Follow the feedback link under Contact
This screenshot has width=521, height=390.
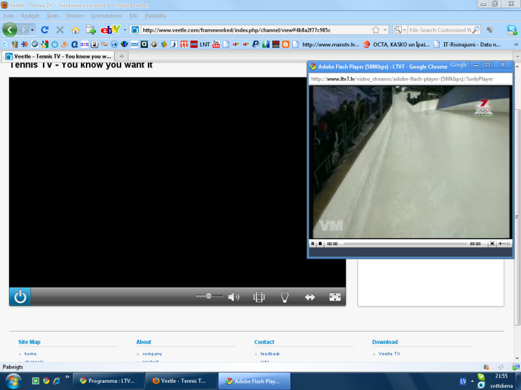coord(270,354)
